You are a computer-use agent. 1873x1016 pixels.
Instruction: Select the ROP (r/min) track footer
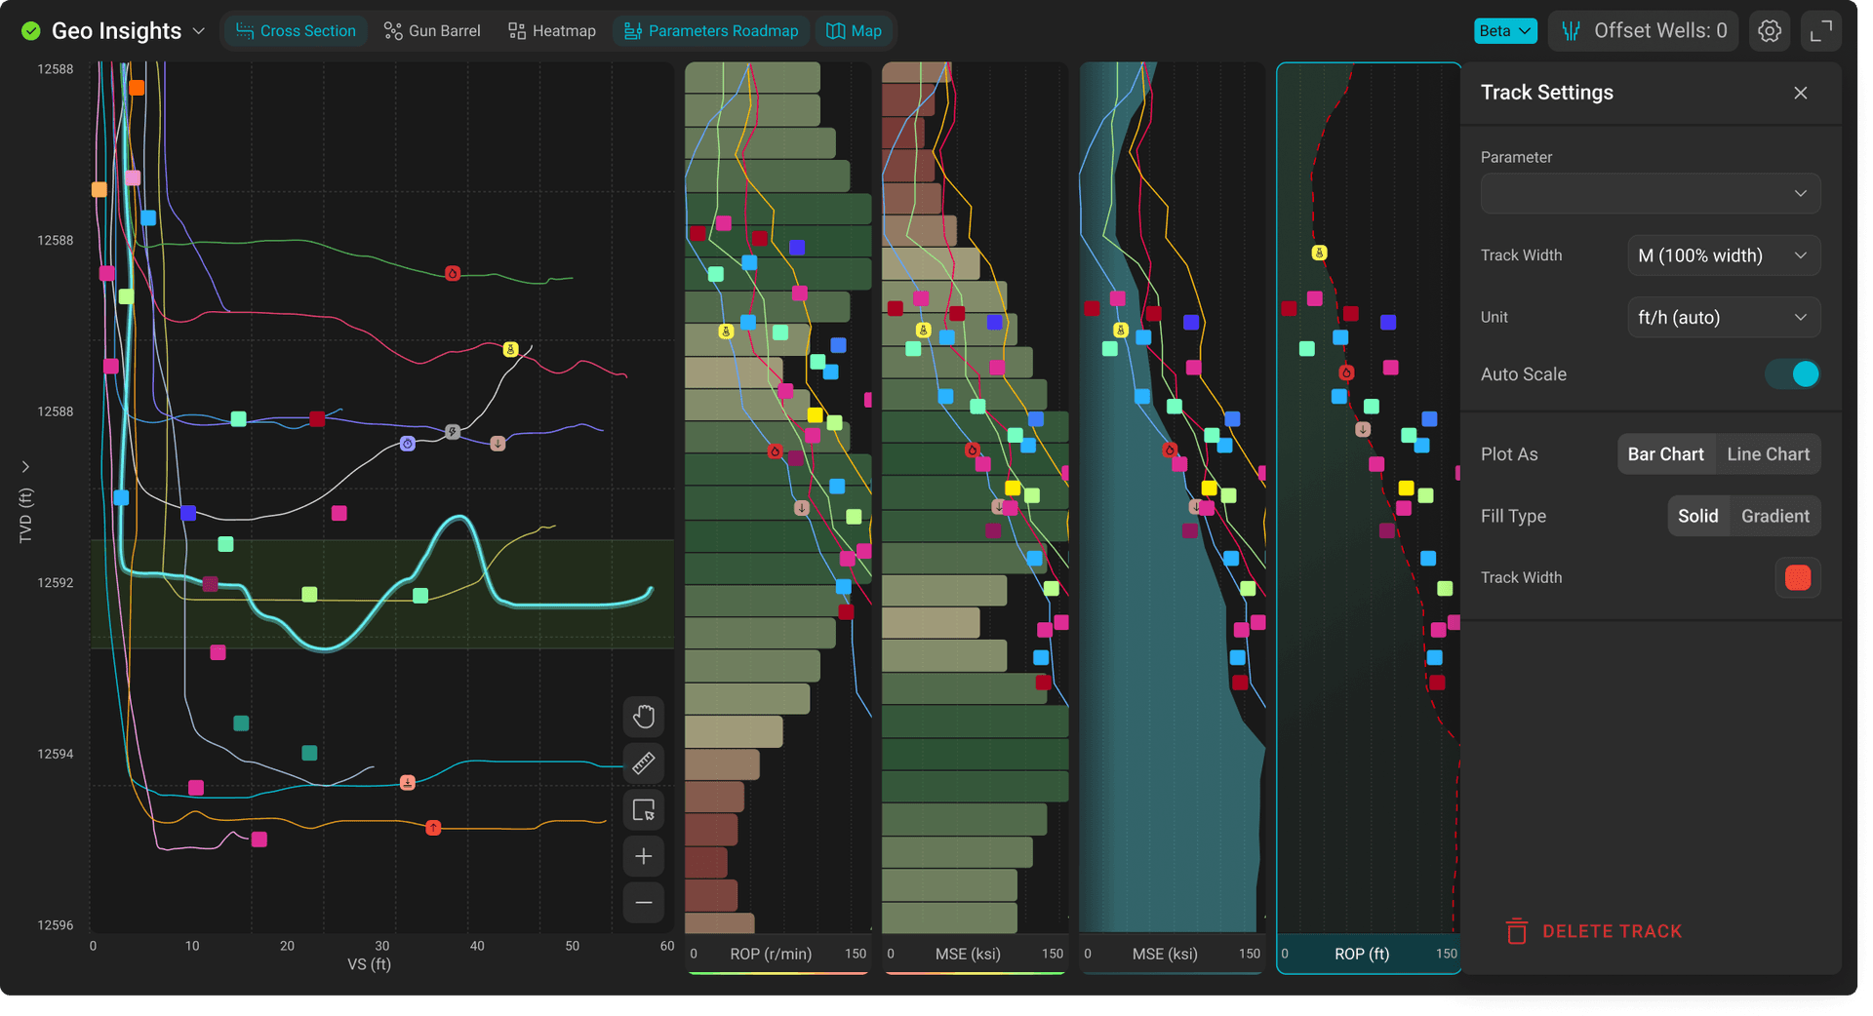point(777,955)
